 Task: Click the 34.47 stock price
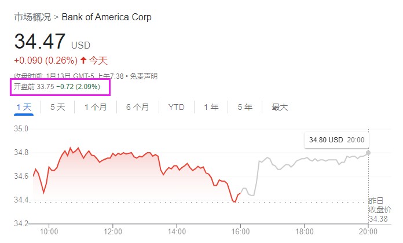pos(39,42)
